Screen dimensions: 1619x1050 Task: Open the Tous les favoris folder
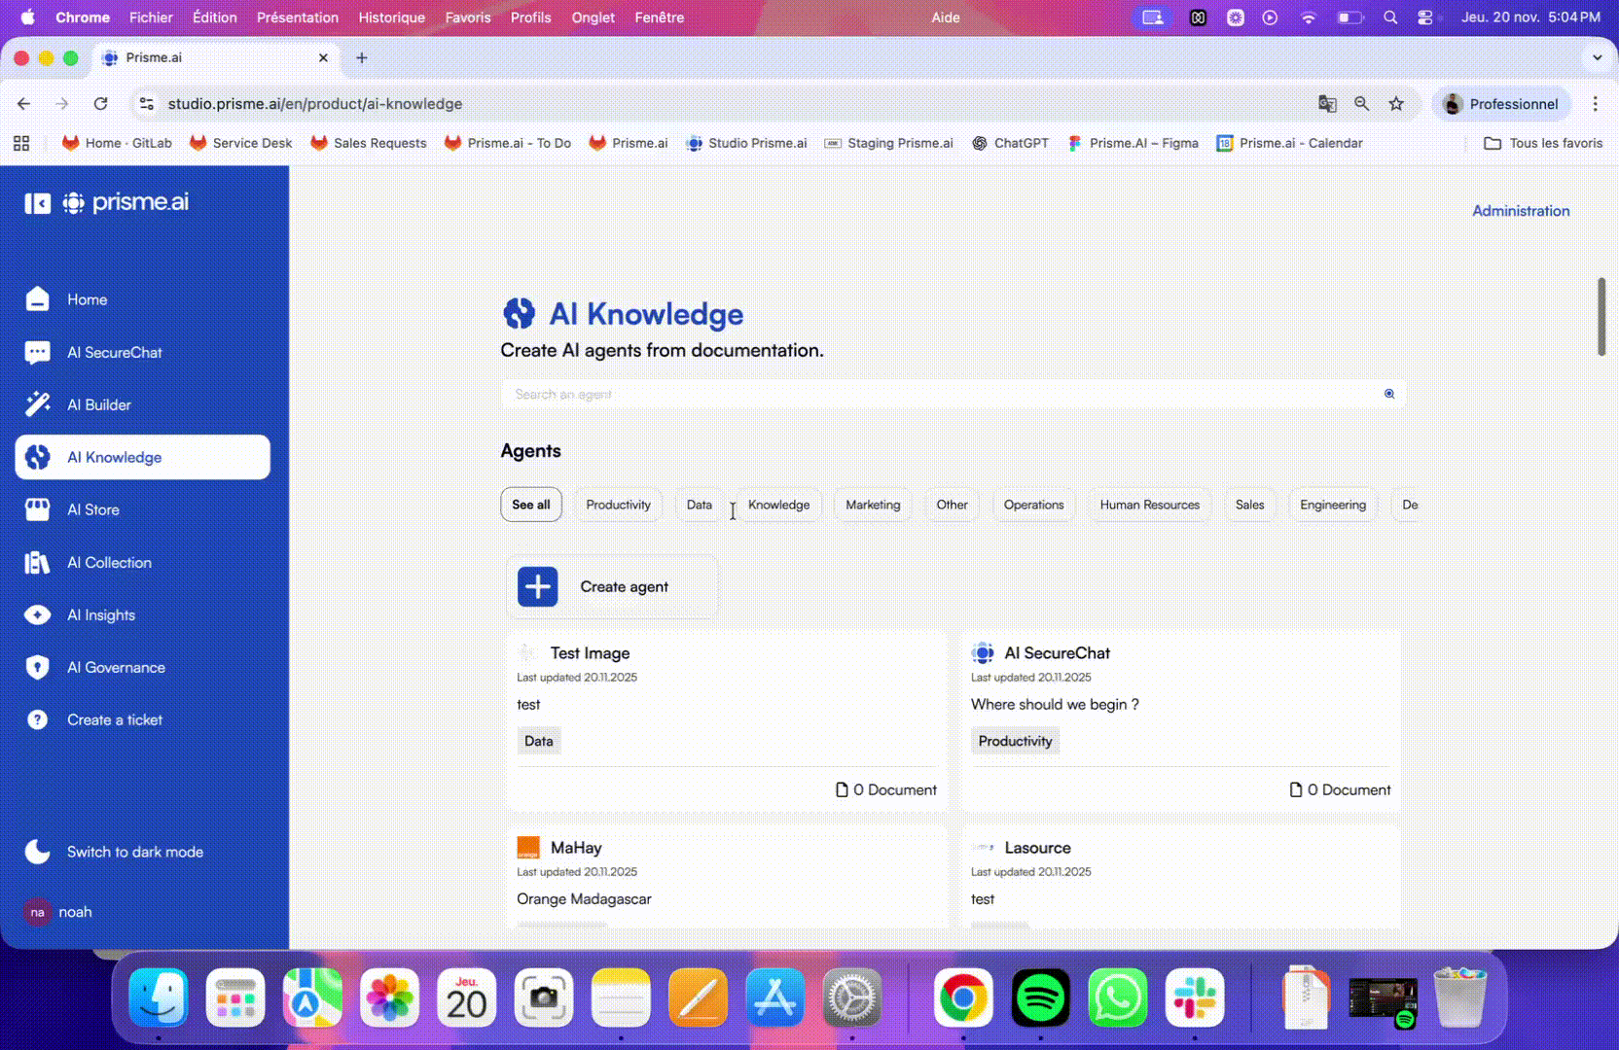click(x=1543, y=143)
